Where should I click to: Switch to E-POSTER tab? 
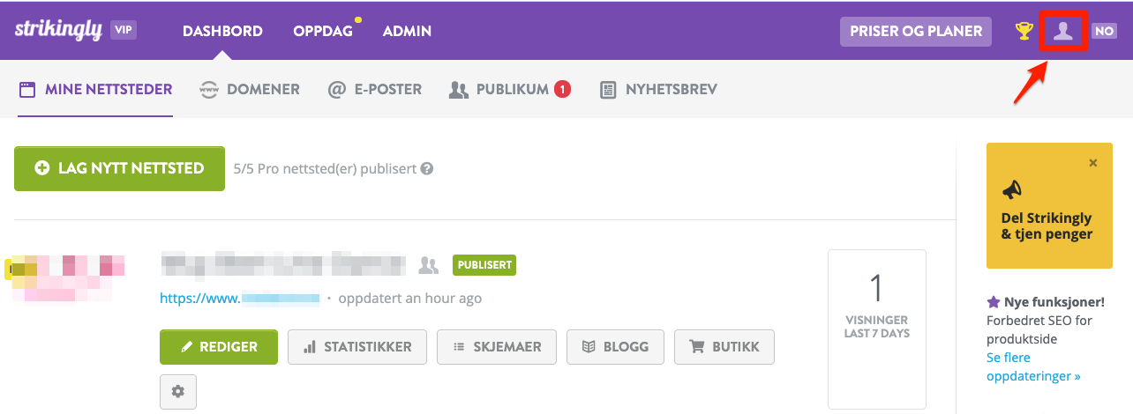[x=375, y=89]
